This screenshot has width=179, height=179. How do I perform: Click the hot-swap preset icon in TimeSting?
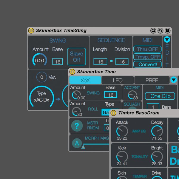160,31
